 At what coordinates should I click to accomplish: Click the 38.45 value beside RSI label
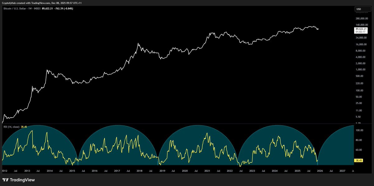(x=24, y=127)
